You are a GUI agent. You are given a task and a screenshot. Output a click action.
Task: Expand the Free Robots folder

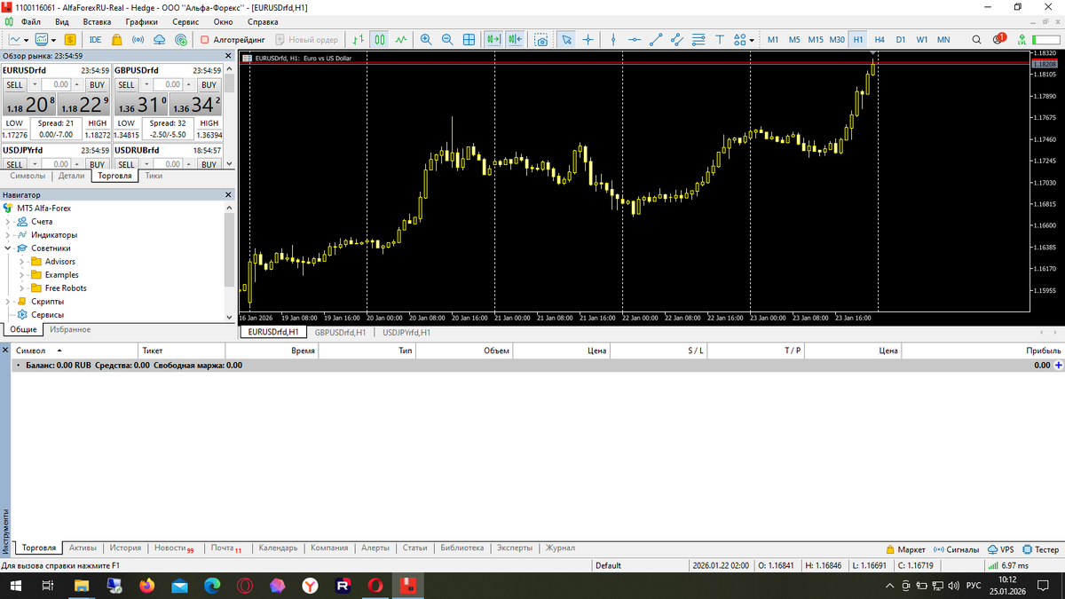coord(22,288)
